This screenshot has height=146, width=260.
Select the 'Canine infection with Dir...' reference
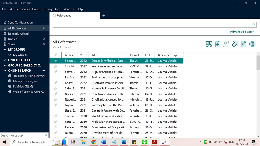116,111
